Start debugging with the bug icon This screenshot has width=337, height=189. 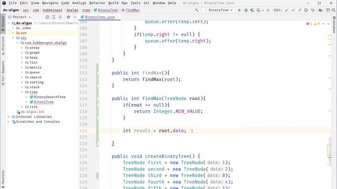pyautogui.click(x=246, y=10)
